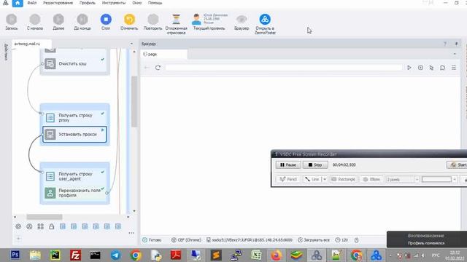Click the target crosshair icon in browser bar

pos(420,68)
